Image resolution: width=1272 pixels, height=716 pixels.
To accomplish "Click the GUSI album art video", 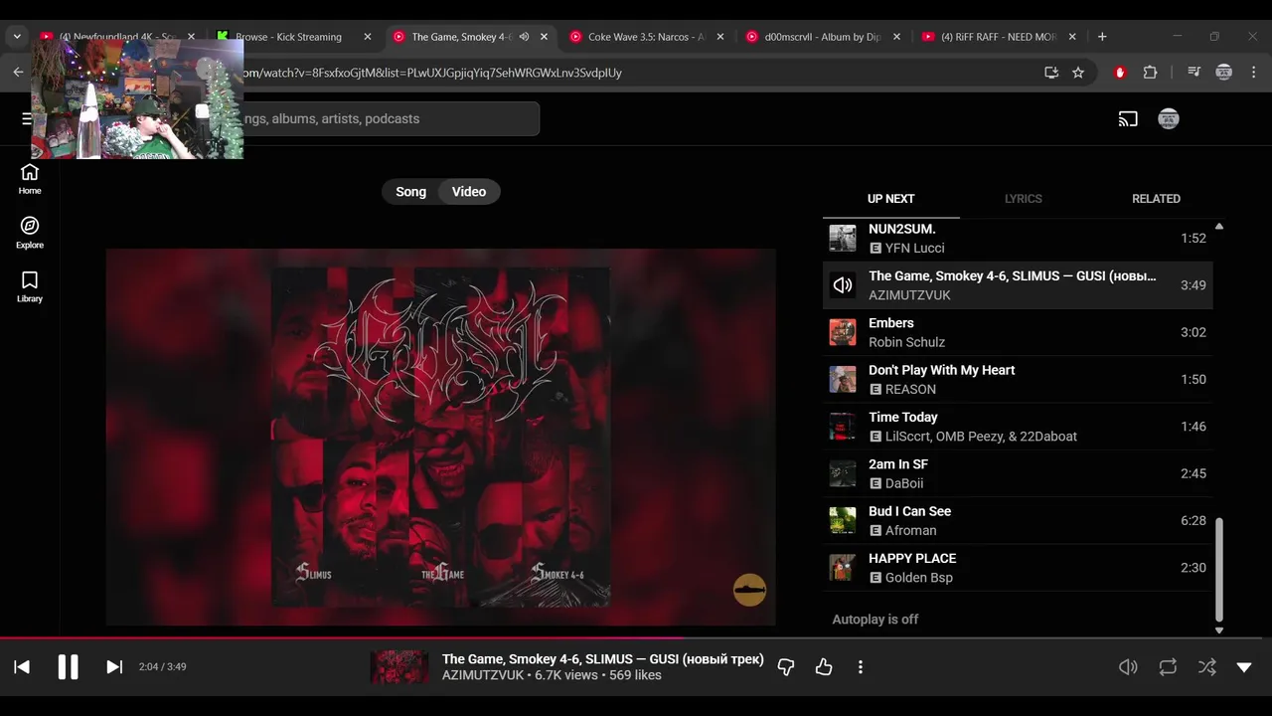I will pyautogui.click(x=440, y=437).
